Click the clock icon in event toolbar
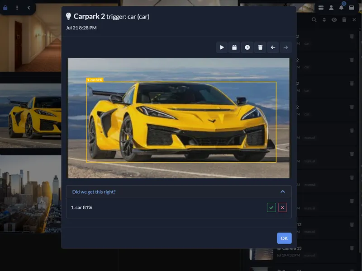Viewport: 362px width, 271px height. pos(247,47)
